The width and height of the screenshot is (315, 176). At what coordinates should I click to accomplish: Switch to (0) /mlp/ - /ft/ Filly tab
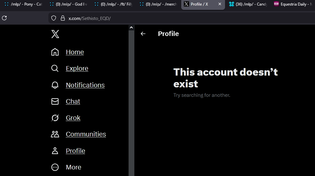click(114, 4)
